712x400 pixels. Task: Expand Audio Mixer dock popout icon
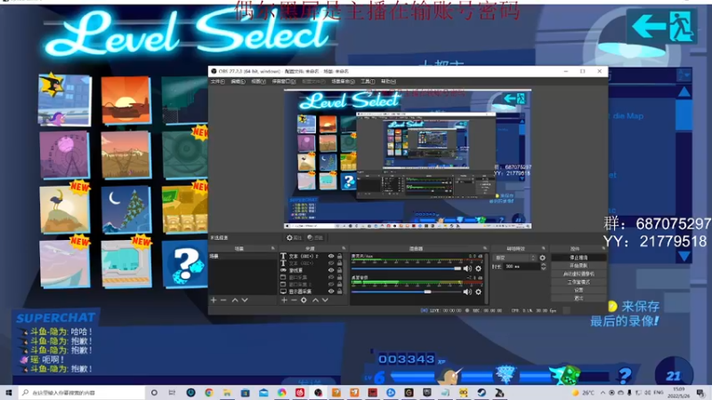485,249
